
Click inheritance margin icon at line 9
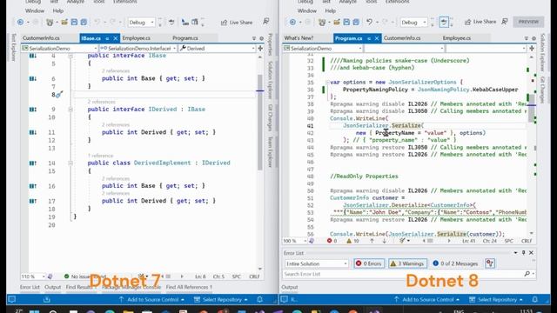point(33,110)
